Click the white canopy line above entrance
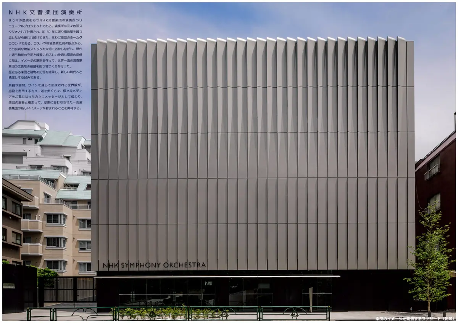458x323 pixels. pos(218,277)
